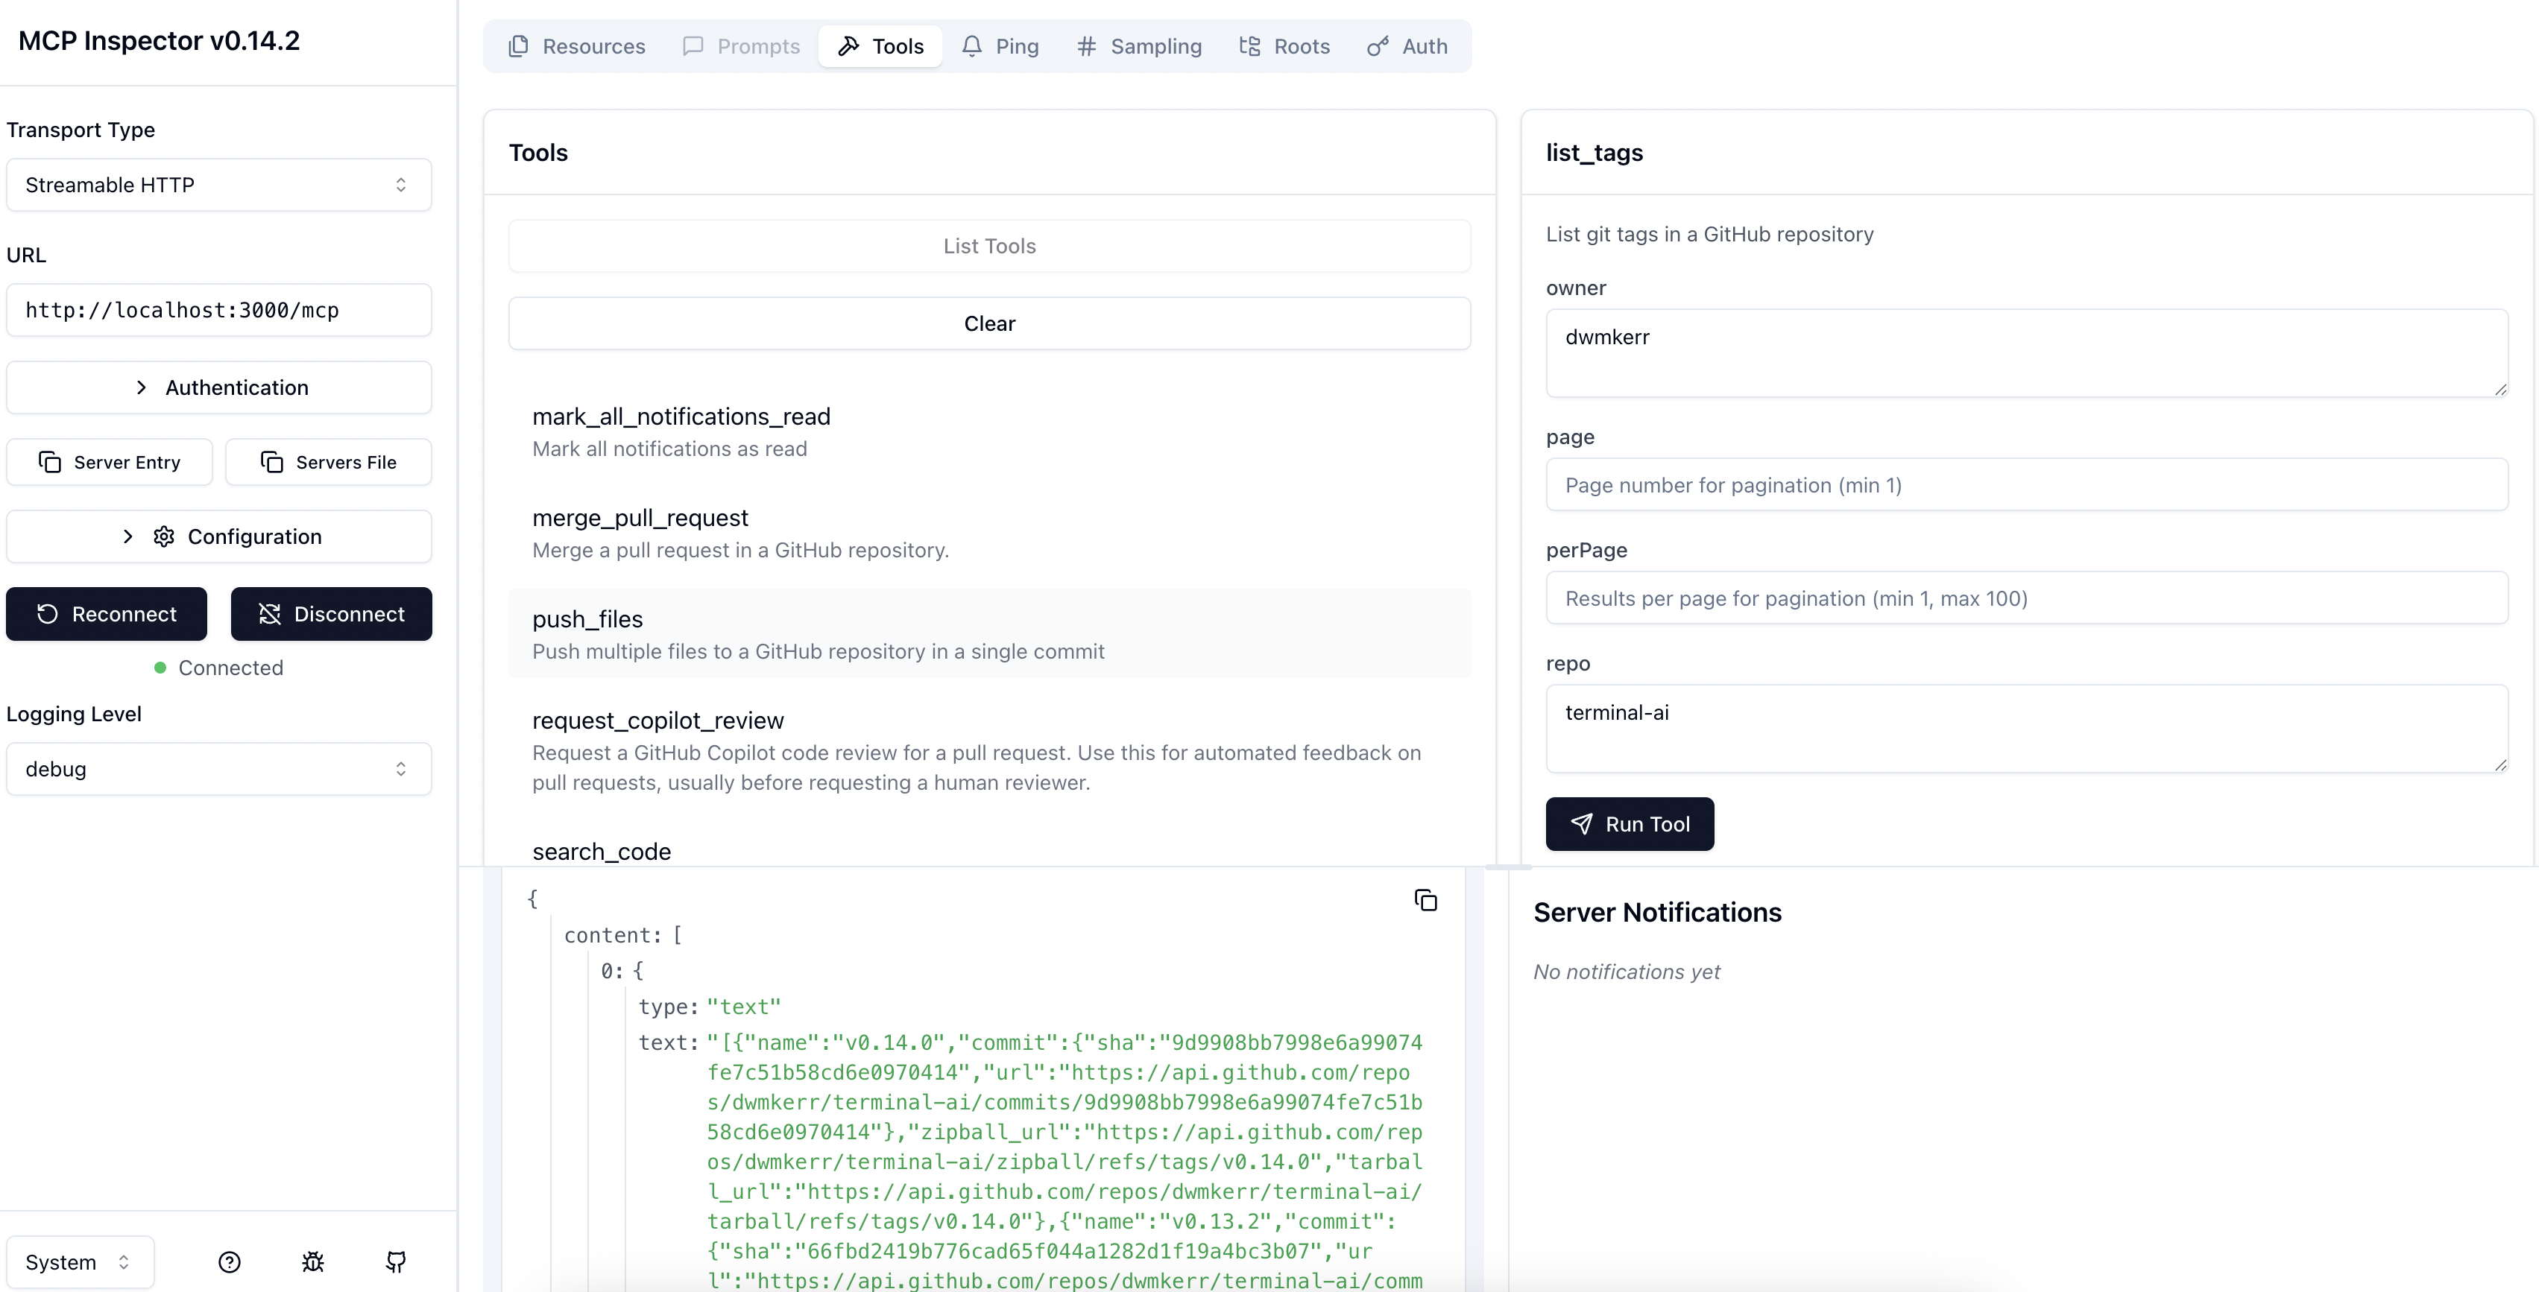Switch to the Ping tab
Image resolution: width=2539 pixels, height=1292 pixels.
[1000, 46]
